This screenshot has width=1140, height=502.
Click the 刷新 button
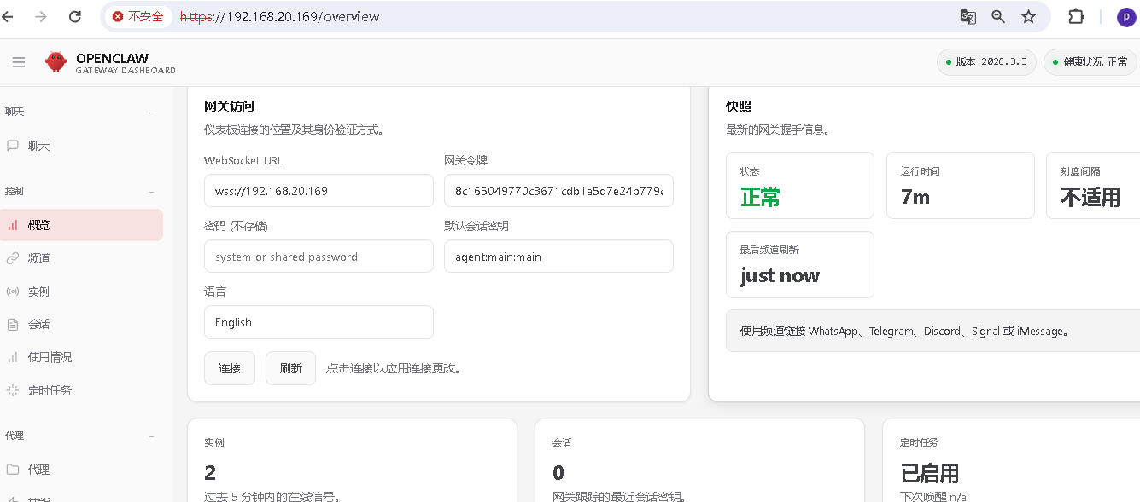point(290,368)
